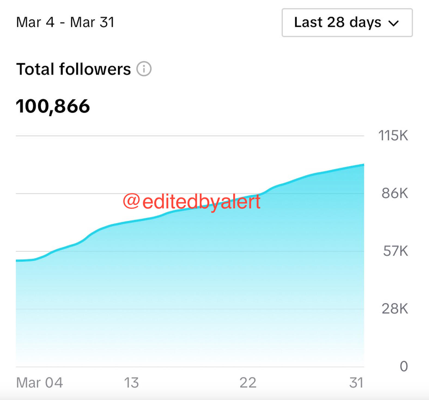Click the follower line's starting point at Mar 04
This screenshot has height=400, width=429.
[17, 261]
